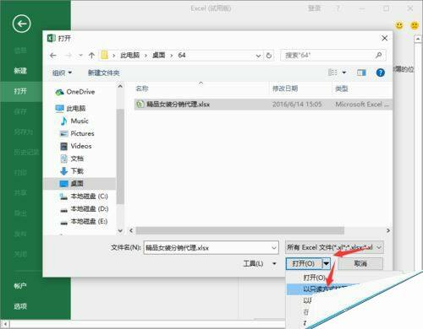
Task: Click 新建文件夹 button
Action: tap(104, 73)
